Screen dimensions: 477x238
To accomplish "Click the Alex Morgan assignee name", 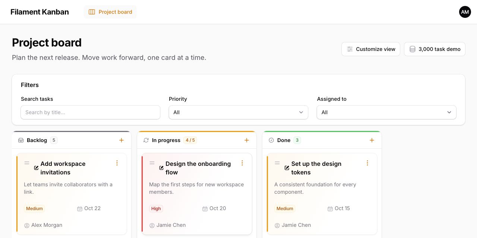I will (x=47, y=225).
